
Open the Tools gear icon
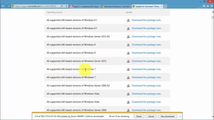[212, 6]
